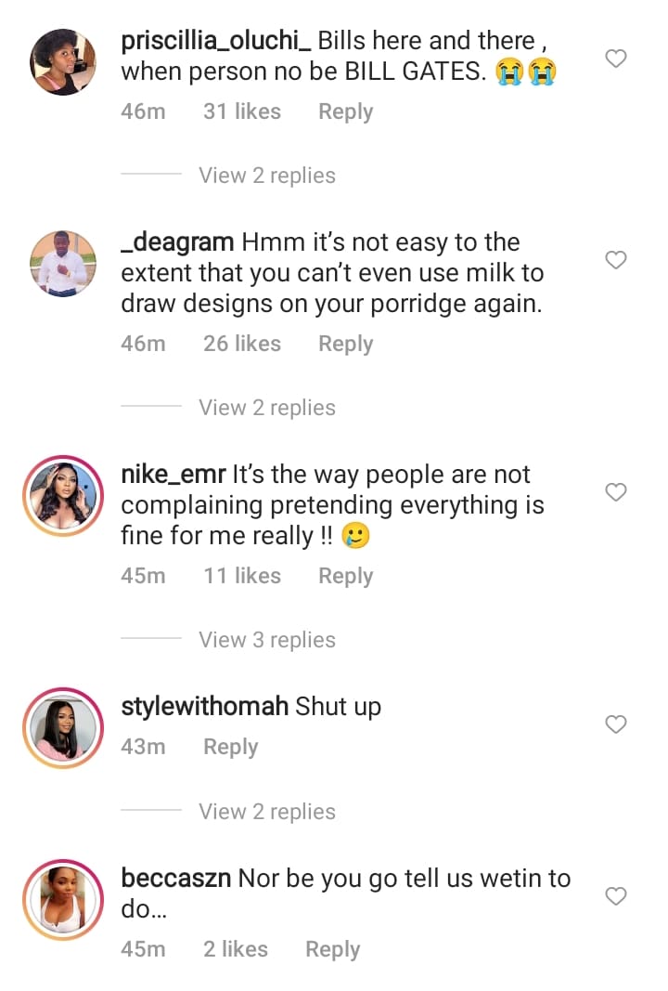Open beccaszn's profile avatar
This screenshot has width=668, height=991.
tap(63, 900)
